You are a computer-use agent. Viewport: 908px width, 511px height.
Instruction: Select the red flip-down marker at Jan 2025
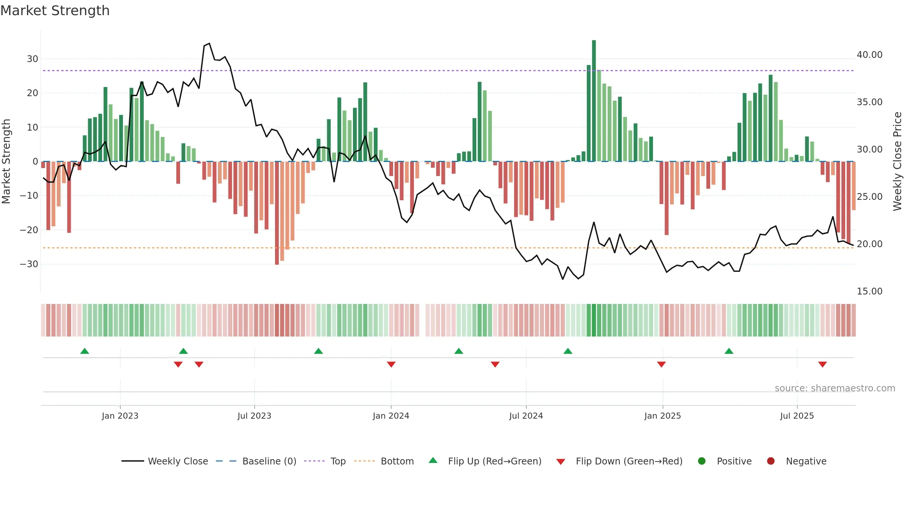(661, 365)
